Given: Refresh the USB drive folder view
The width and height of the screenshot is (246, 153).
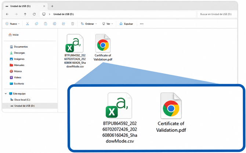Looking at the screenshot, I should [34, 14].
